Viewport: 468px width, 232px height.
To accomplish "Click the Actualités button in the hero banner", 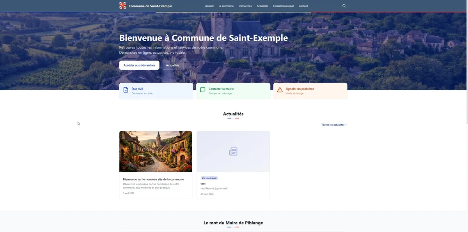I will [172, 65].
